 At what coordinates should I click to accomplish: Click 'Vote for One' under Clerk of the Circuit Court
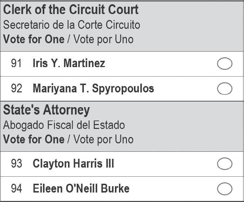34,39
